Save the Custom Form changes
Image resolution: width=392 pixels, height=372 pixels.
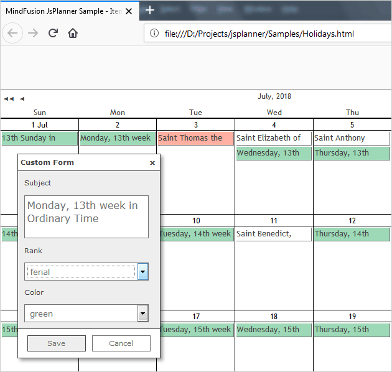click(57, 343)
